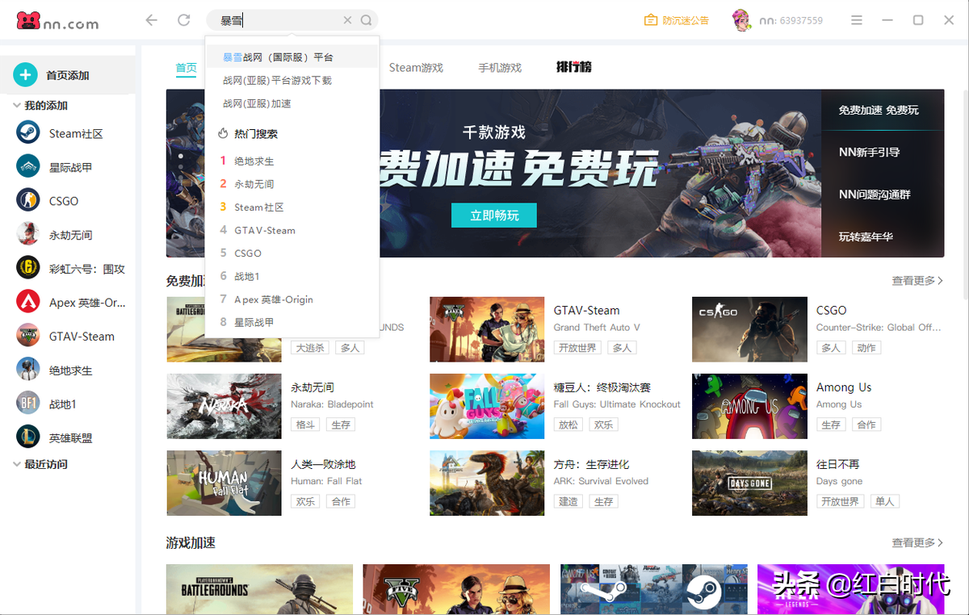View more in 免费加速 section
The height and width of the screenshot is (615, 969).
coord(917,281)
